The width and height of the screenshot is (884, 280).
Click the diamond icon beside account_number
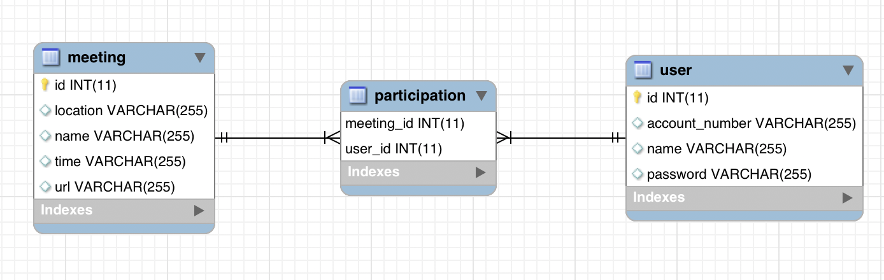(637, 123)
